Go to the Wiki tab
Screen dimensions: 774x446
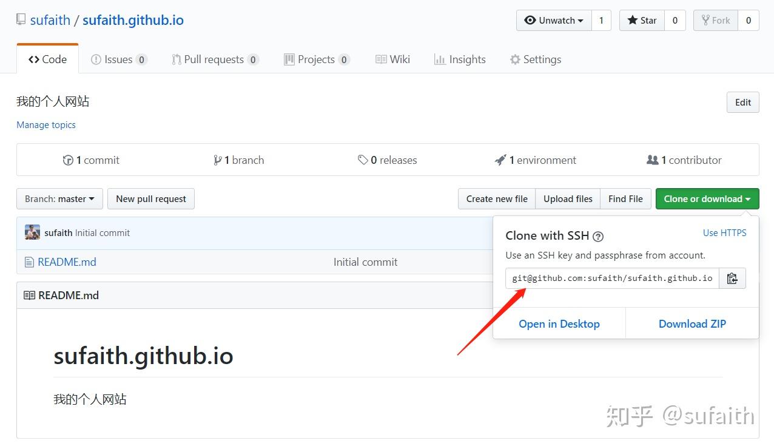click(x=392, y=59)
